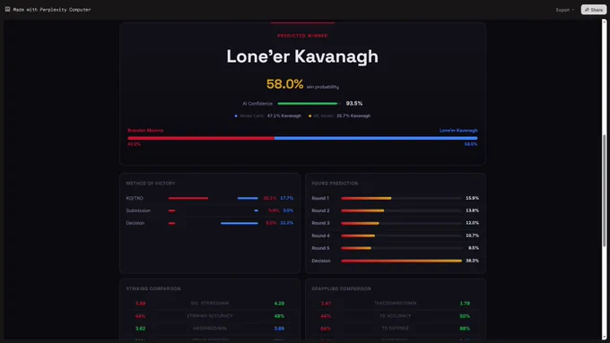The height and width of the screenshot is (343, 610).
Task: Click the Method of Victory heading
Action: [151, 184]
